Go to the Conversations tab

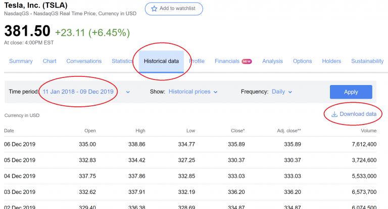pos(84,61)
